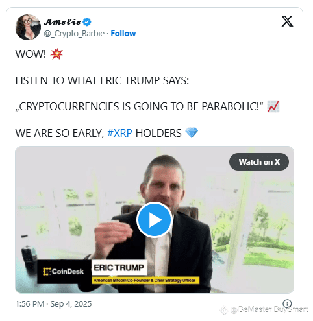The height and width of the screenshot is (321, 313).
Task: Click the diamond emoji after HOLDERS
Action: pos(192,133)
